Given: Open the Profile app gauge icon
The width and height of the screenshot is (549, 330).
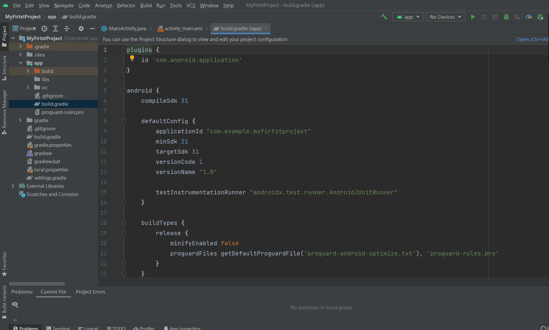Looking at the screenshot, I should pyautogui.click(x=529, y=17).
